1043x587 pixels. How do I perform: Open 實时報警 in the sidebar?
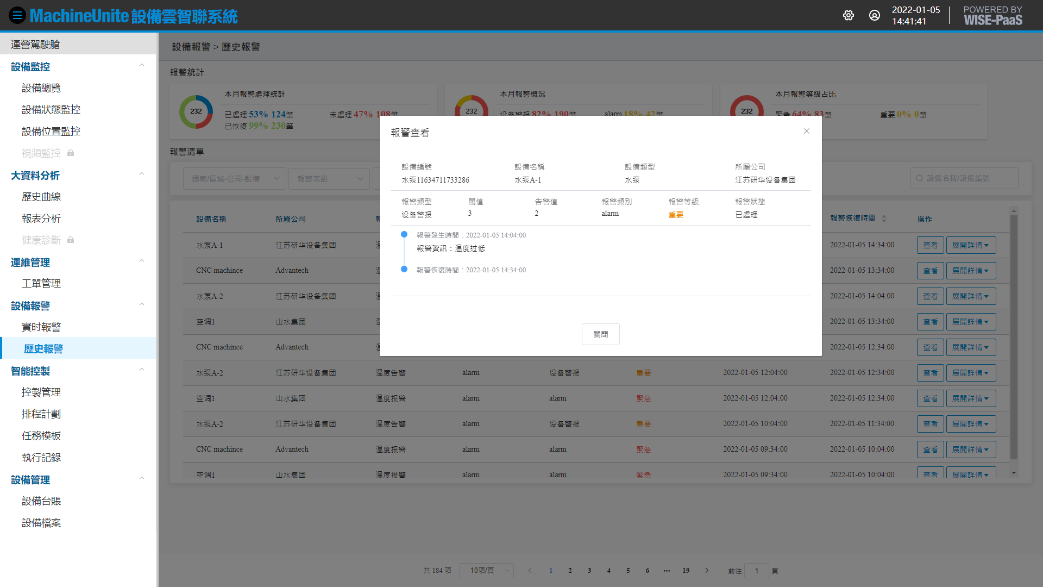coord(41,327)
